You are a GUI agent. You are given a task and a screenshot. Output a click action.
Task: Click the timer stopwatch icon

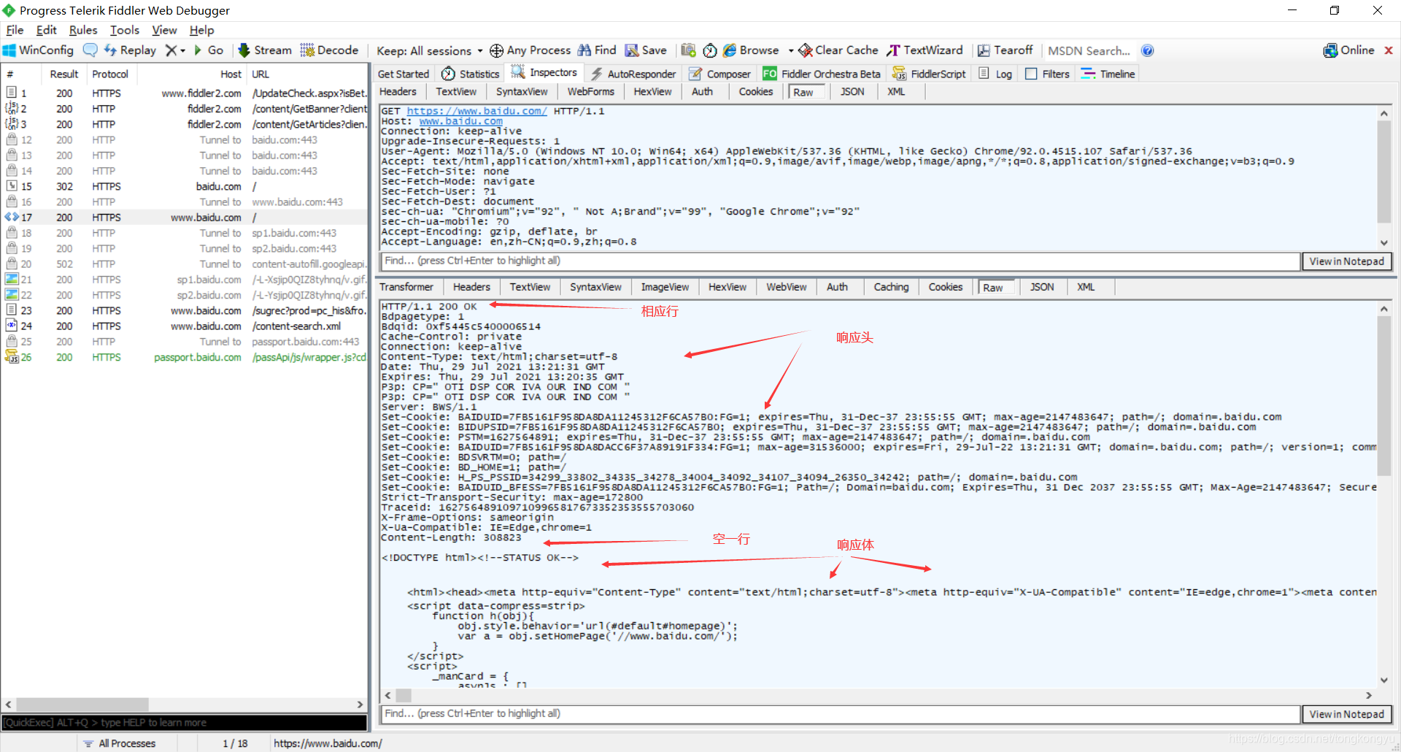[x=710, y=50]
